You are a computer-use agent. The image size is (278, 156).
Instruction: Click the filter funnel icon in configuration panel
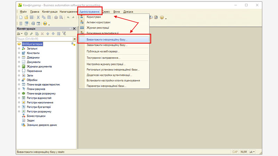pyautogui.click(x=64, y=34)
